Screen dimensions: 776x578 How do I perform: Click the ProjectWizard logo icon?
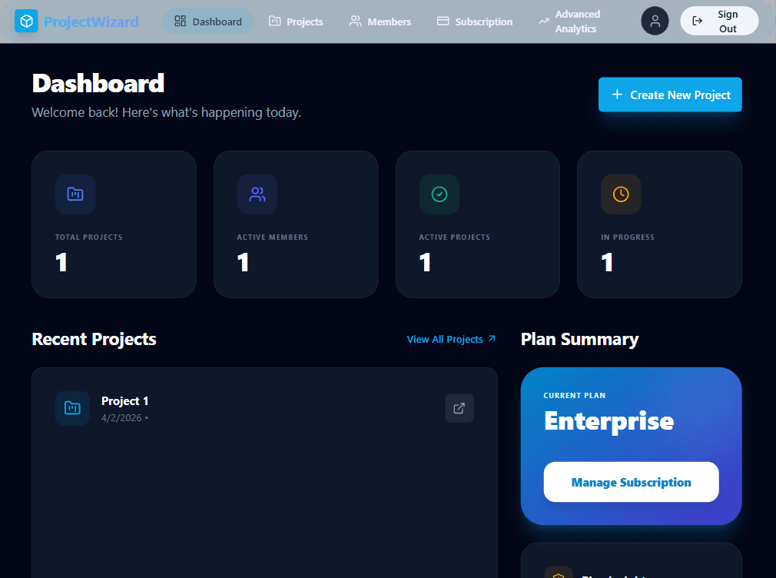27,21
